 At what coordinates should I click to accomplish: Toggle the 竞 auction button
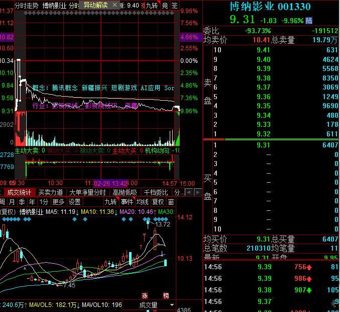[165, 6]
